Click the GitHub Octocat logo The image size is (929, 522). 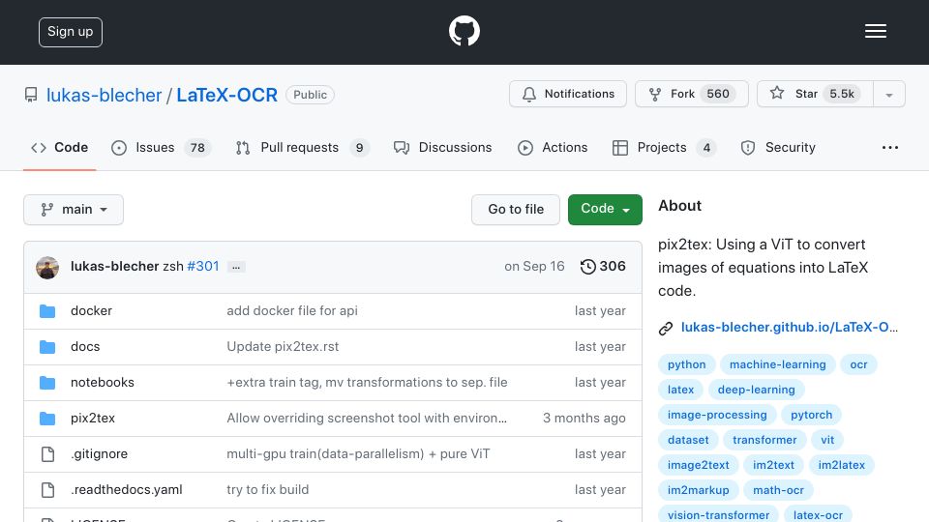point(464,31)
